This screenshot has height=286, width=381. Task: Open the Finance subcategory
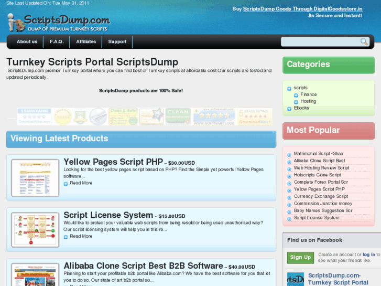coord(309,94)
